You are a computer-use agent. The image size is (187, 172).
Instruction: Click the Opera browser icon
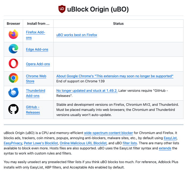13,64
